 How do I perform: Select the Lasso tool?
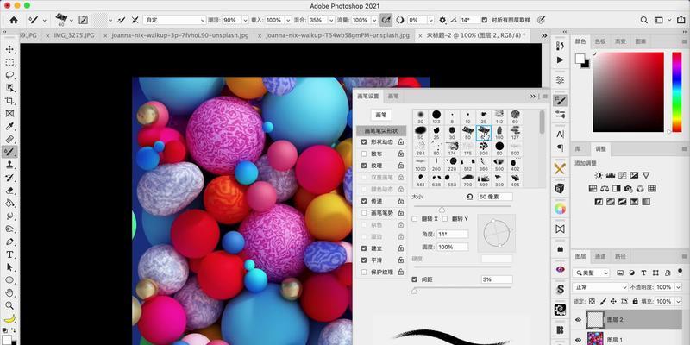point(9,75)
